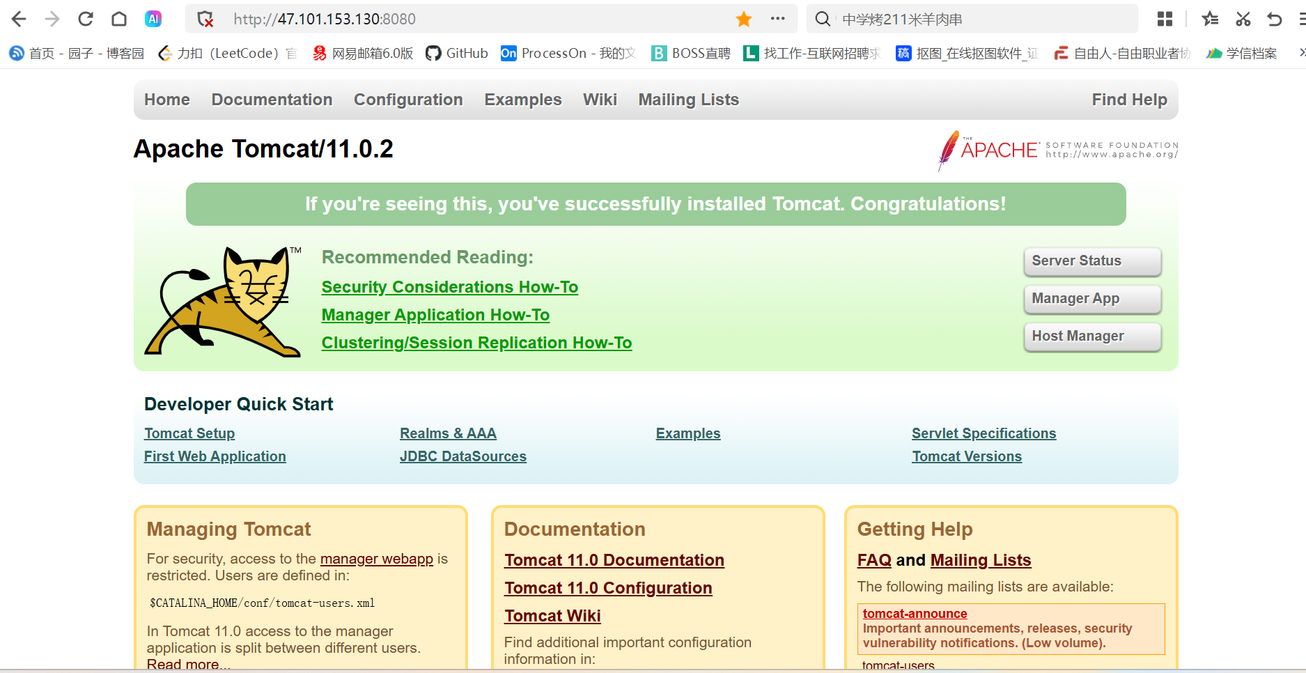Open the 网易邮箱6.0版 bookmark
Viewport: 1306px width, 673px height.
click(x=363, y=53)
